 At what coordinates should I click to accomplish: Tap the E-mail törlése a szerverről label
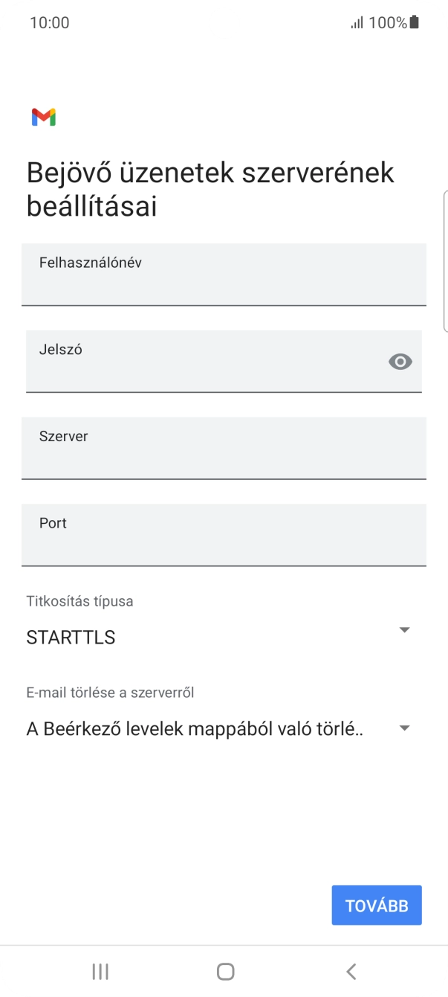[x=108, y=691]
